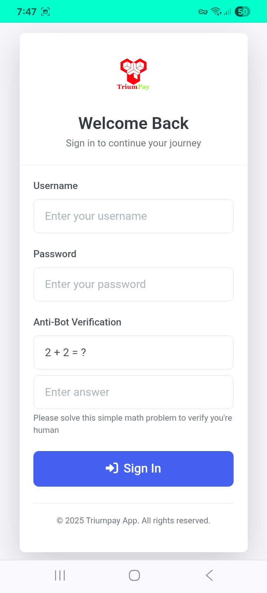Tap the screen capture status icon
The width and height of the screenshot is (267, 593).
pyautogui.click(x=45, y=12)
